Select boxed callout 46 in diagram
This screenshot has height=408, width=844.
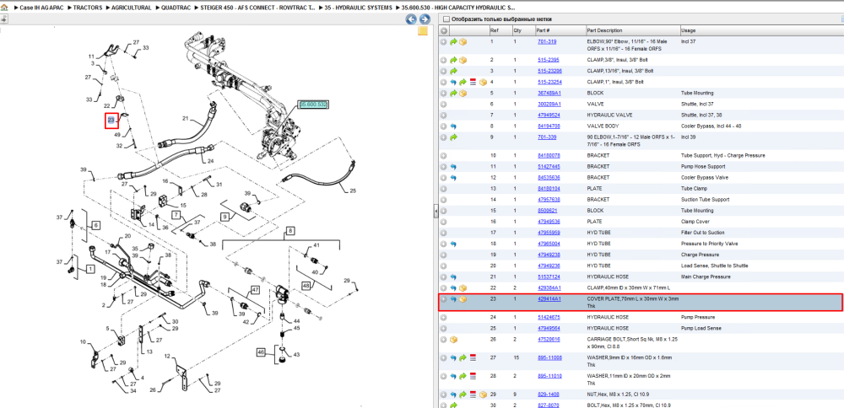(x=262, y=352)
